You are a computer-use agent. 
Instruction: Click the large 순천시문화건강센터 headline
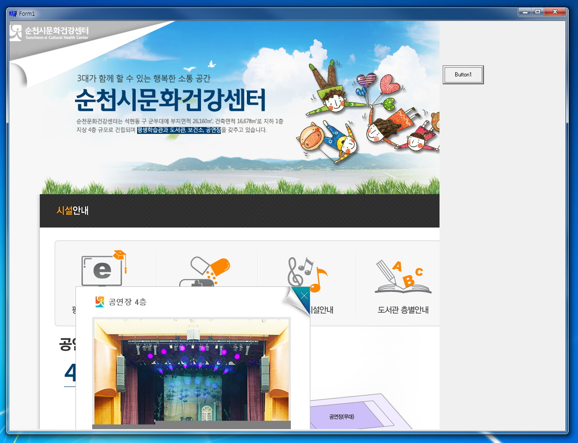(170, 100)
